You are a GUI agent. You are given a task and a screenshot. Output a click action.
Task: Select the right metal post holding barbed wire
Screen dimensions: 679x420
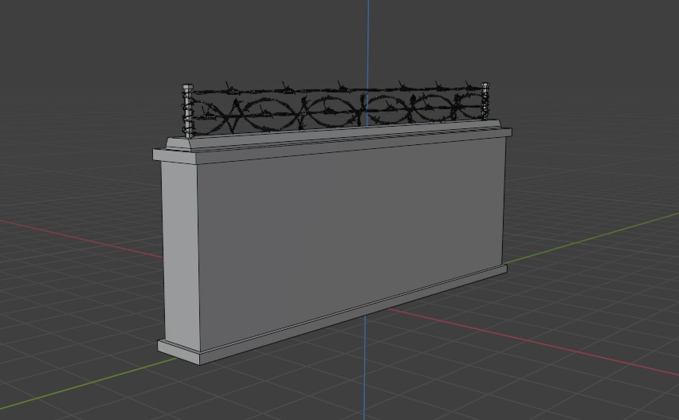485,101
